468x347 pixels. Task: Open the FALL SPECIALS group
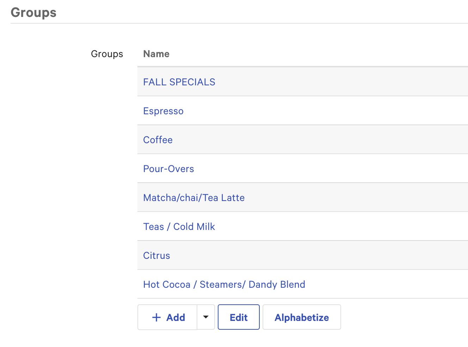(179, 82)
